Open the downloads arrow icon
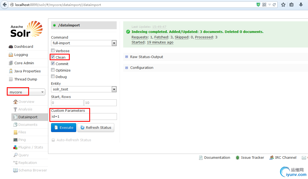The height and width of the screenshot is (179, 308). [x=301, y=5]
